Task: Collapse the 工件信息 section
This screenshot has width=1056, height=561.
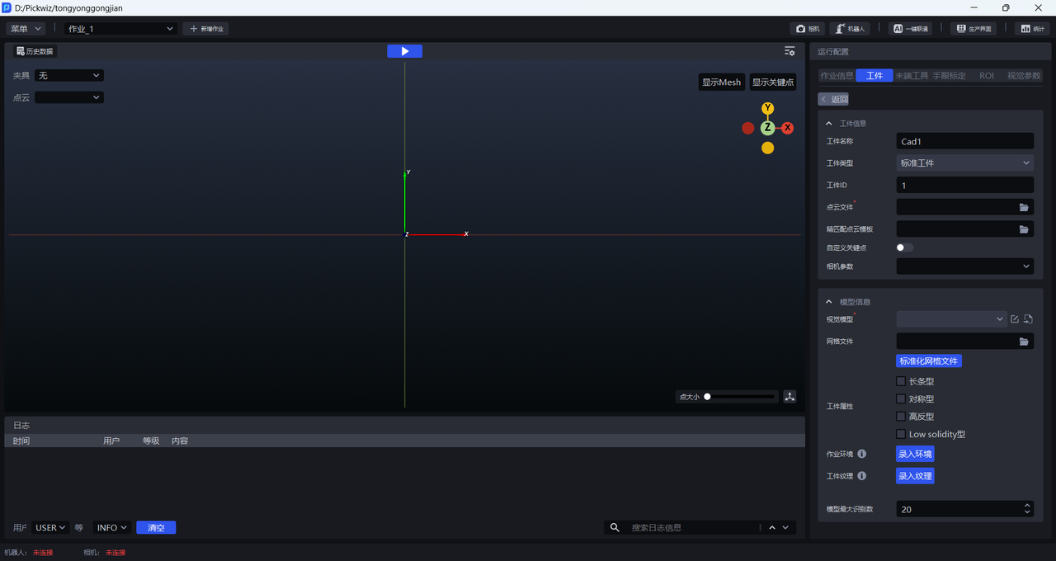Action: point(829,123)
